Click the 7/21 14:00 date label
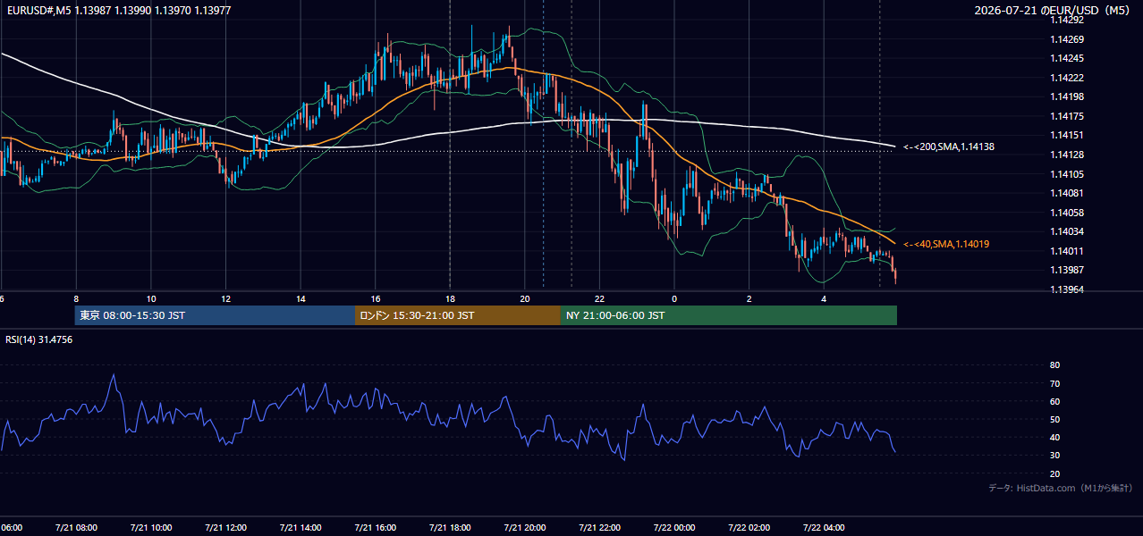This screenshot has width=1143, height=536. coord(300,528)
